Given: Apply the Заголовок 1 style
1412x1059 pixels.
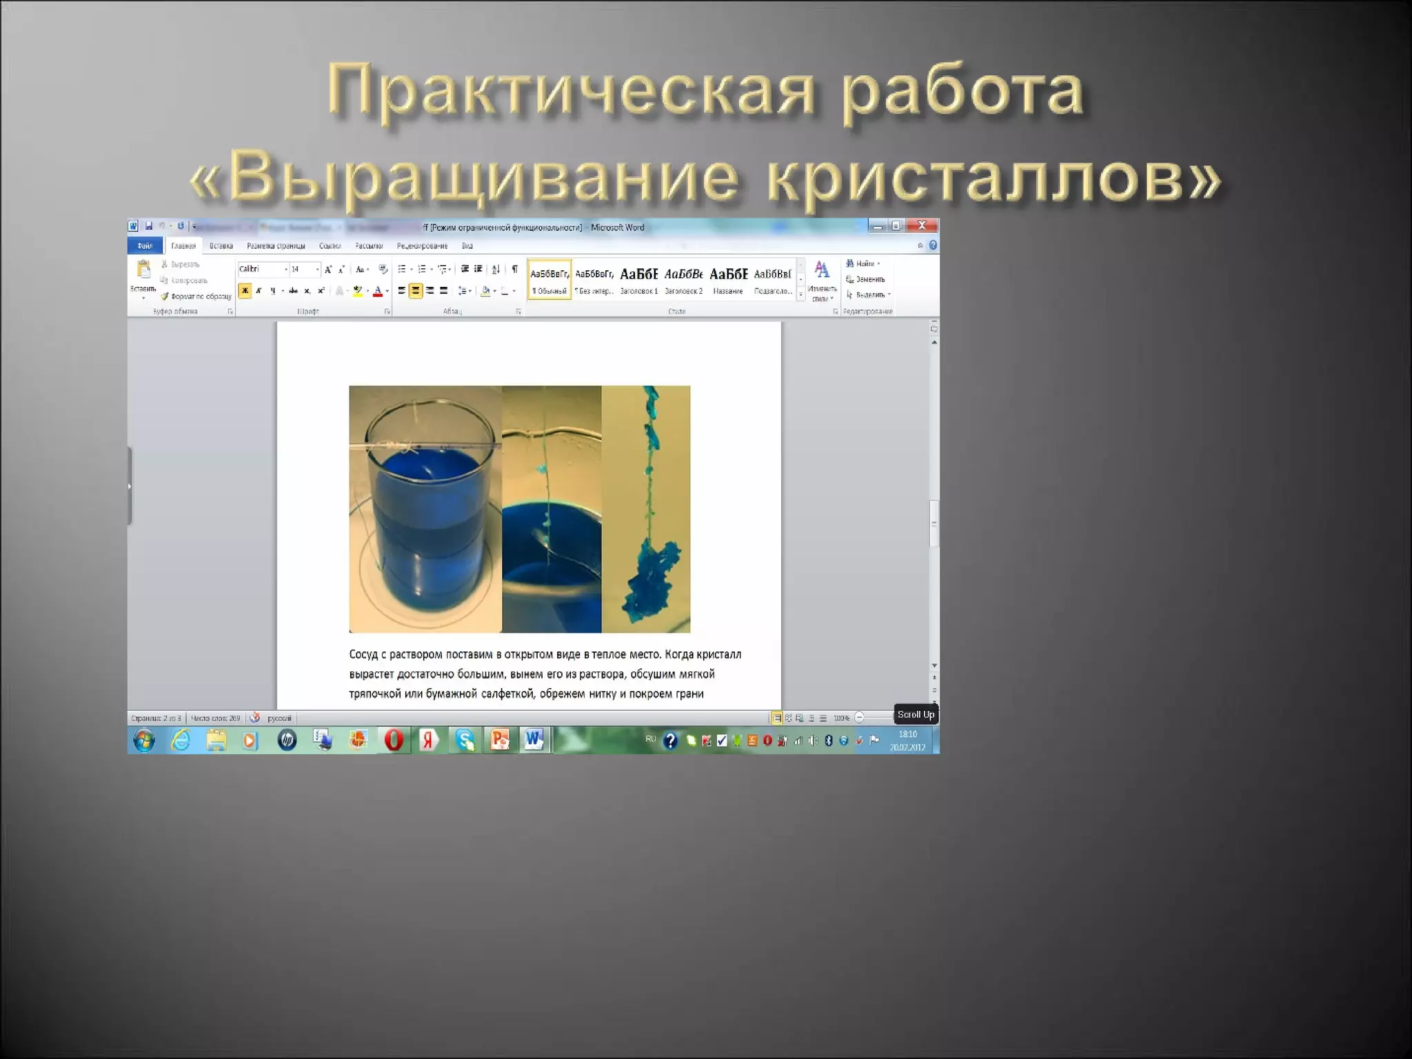Looking at the screenshot, I should pos(638,280).
